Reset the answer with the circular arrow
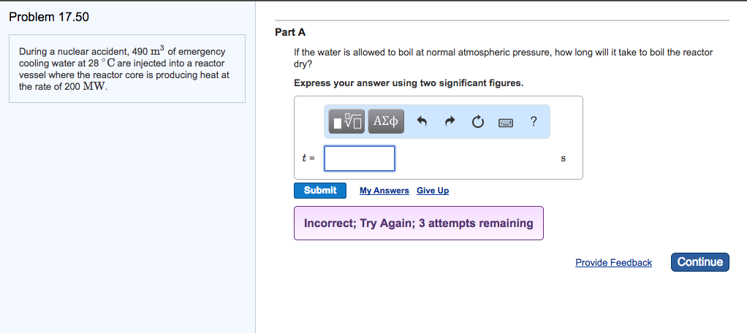 [x=477, y=122]
